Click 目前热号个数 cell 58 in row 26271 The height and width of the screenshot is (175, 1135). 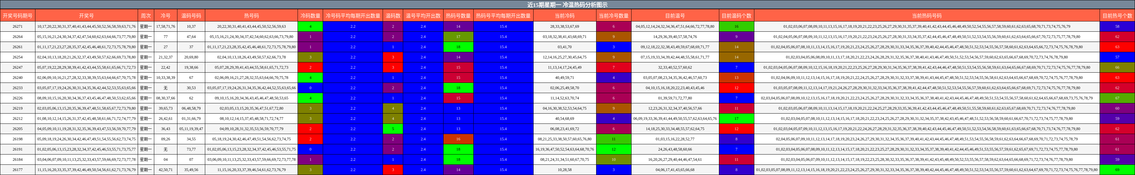1117,26
